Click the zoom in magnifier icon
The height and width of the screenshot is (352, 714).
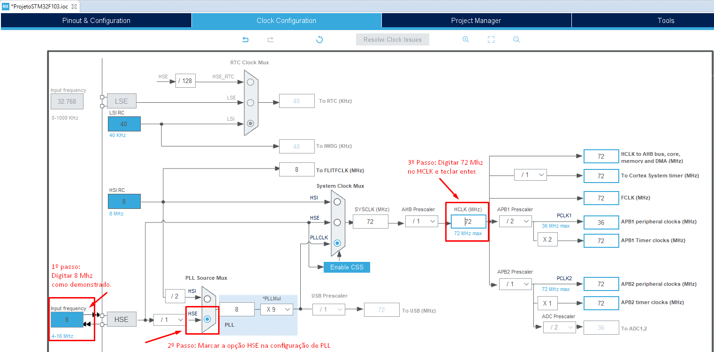click(466, 39)
